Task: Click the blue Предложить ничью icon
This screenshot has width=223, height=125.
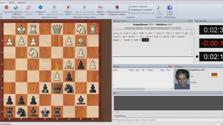Action: (x=40, y=7)
